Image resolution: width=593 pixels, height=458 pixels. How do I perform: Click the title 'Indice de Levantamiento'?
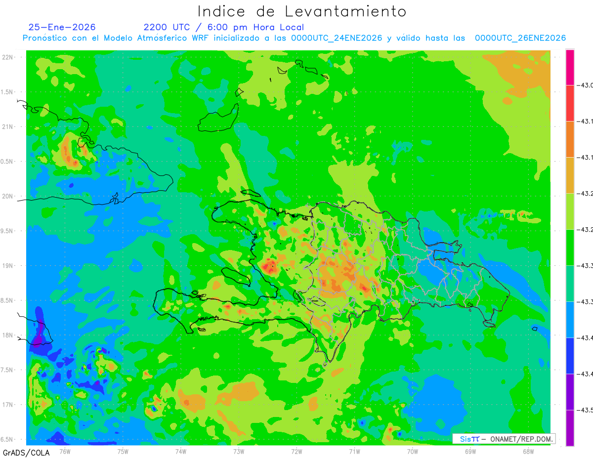tap(302, 11)
